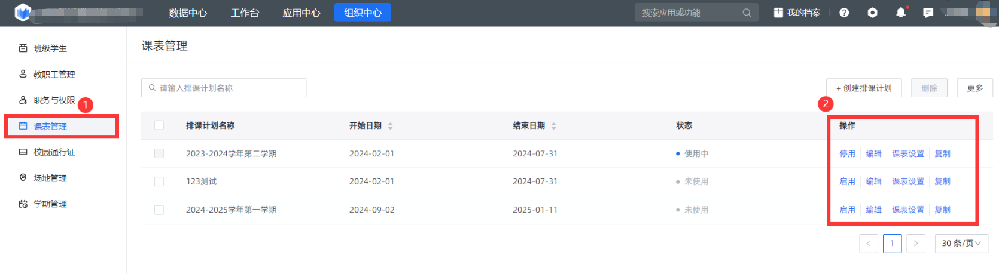999x274 pixels.
Task: Click the 场地管理 location pin icon
Action: pos(23,178)
